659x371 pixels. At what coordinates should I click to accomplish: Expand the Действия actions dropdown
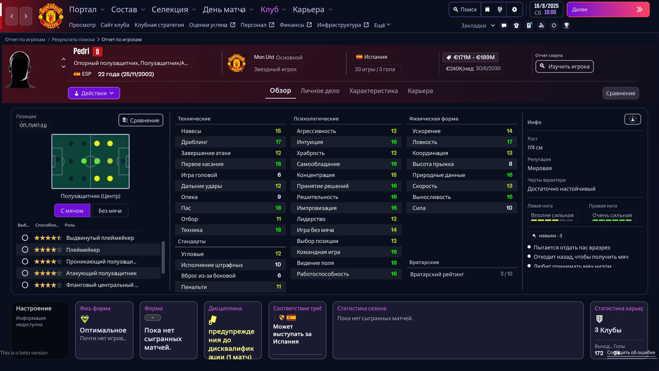[x=94, y=93]
